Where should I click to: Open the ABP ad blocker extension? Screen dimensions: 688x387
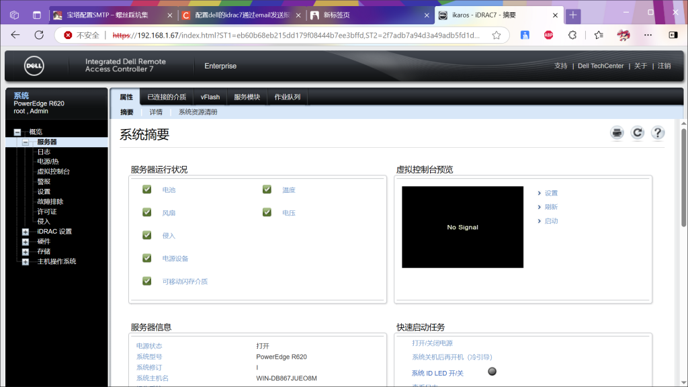point(548,35)
